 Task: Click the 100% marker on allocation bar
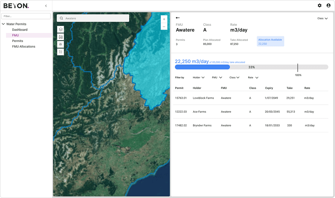298,68
